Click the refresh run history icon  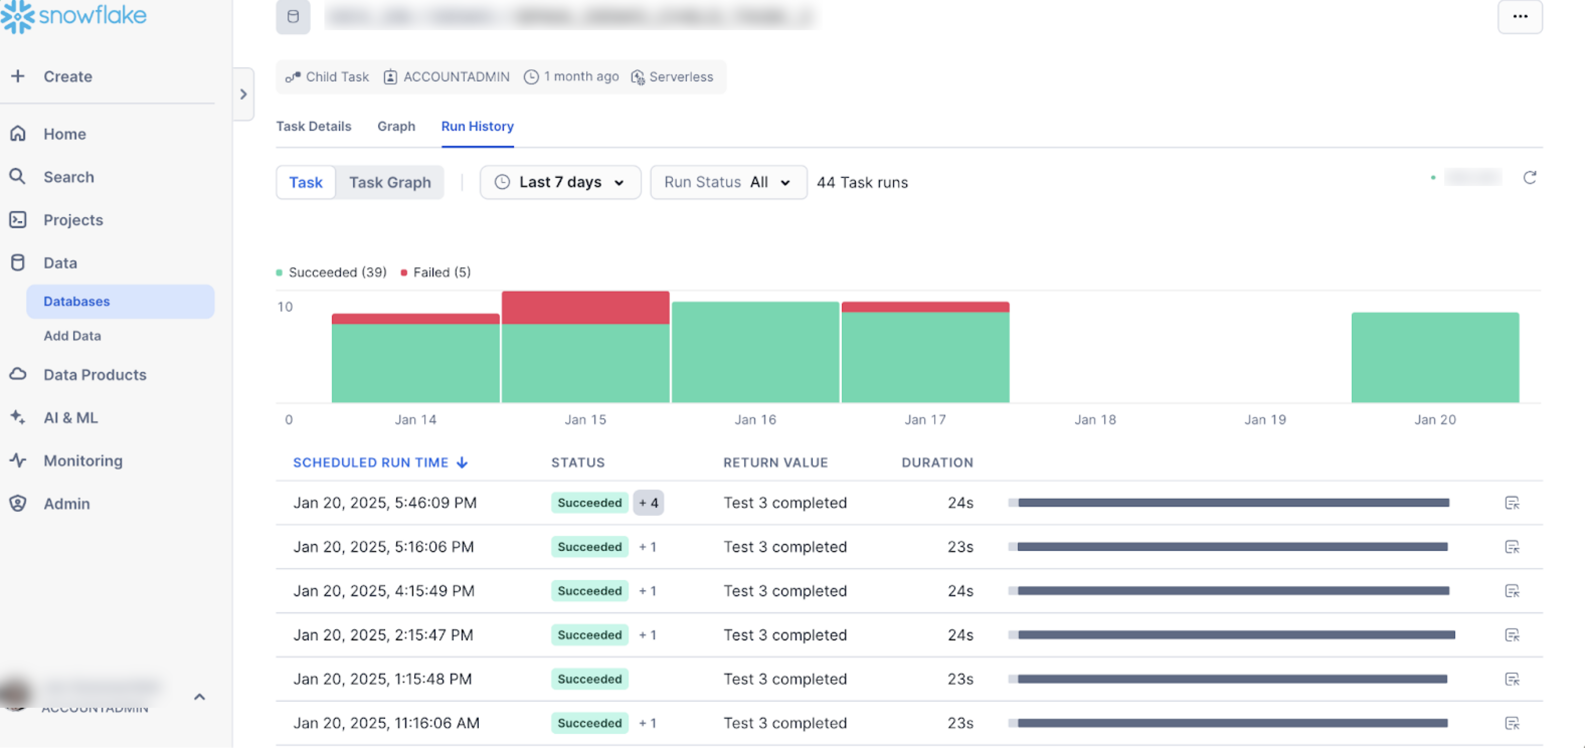pyautogui.click(x=1529, y=178)
